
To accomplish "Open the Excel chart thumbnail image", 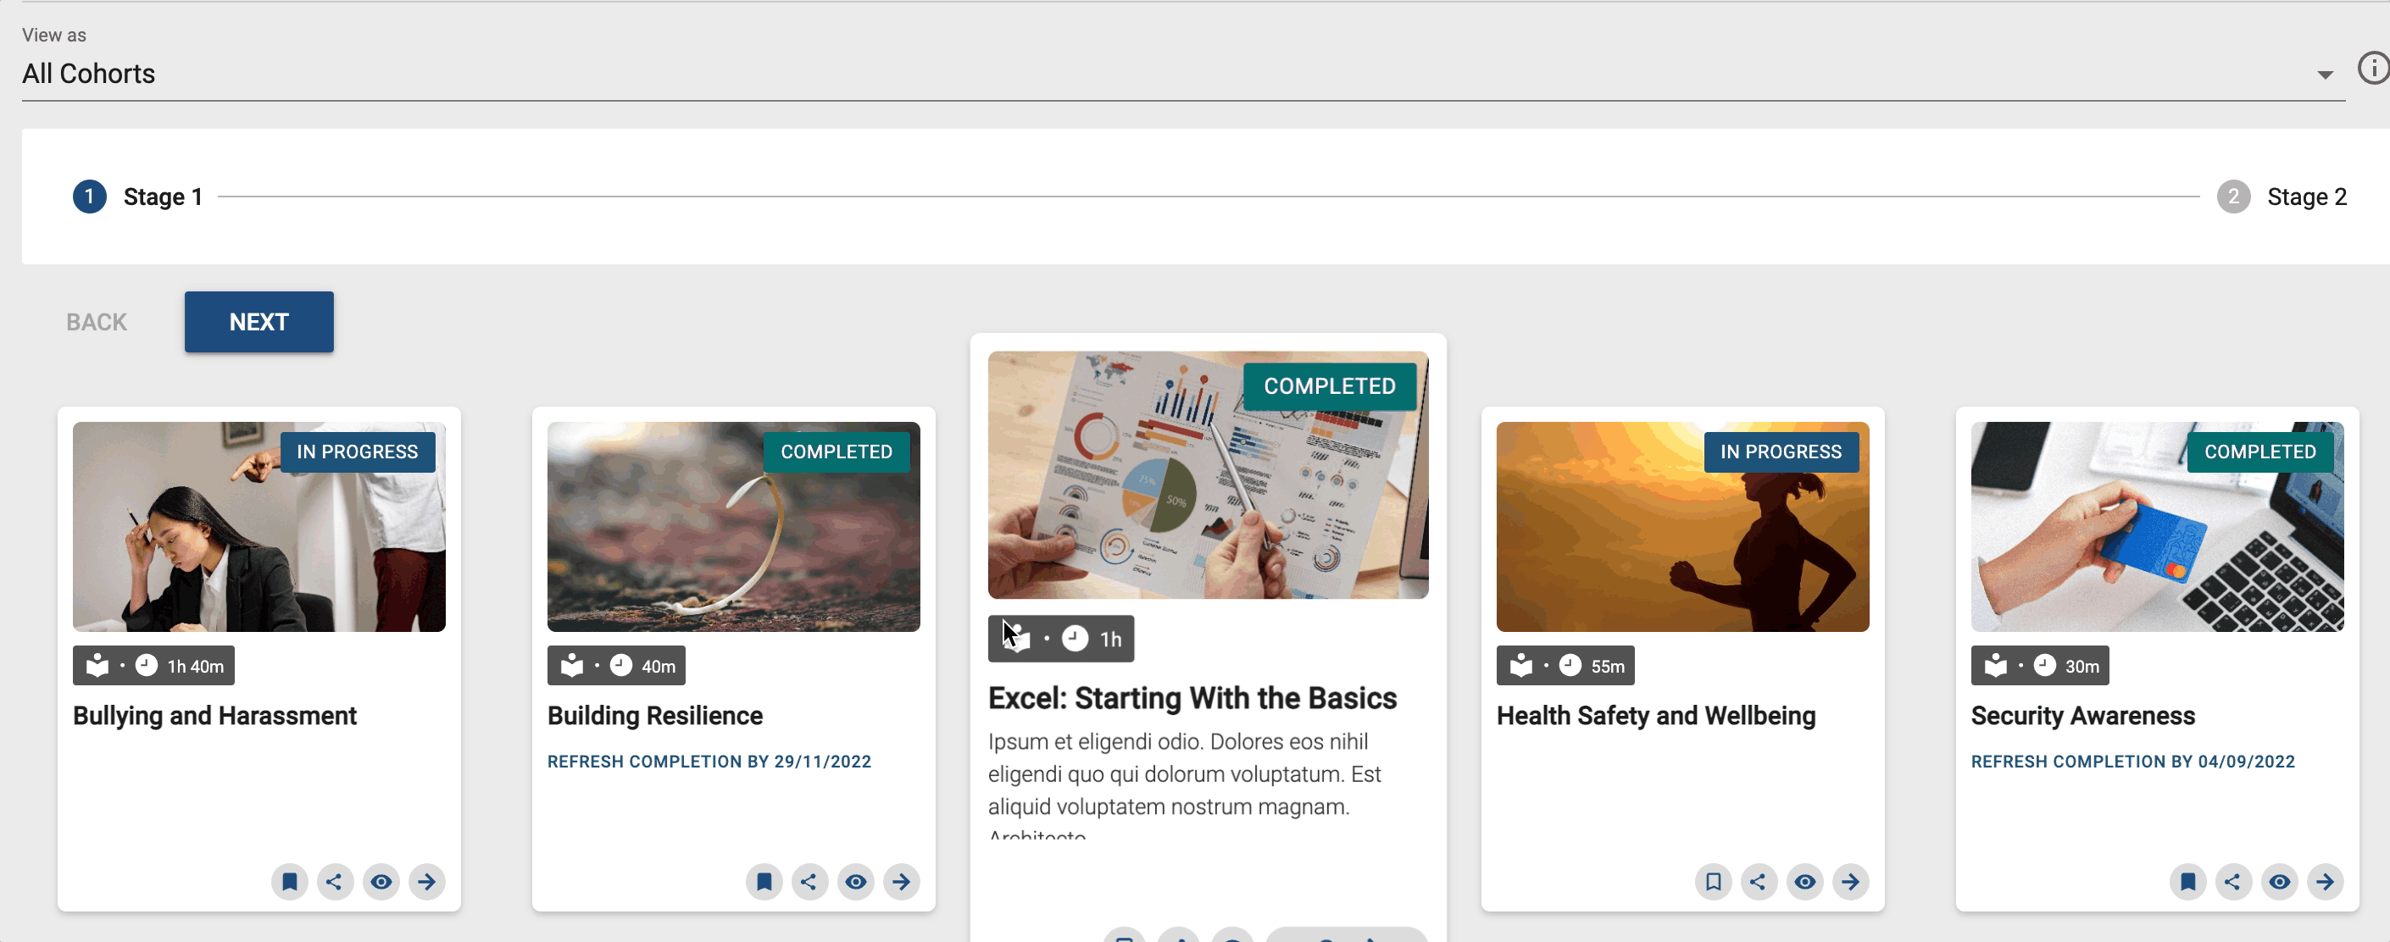I will tap(1208, 474).
